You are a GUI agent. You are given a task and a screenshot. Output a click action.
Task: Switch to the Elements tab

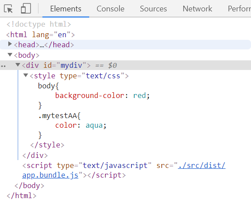point(66,9)
